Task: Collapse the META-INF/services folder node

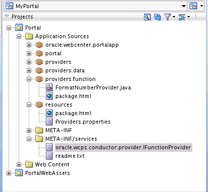Action: pyautogui.click(x=29, y=139)
